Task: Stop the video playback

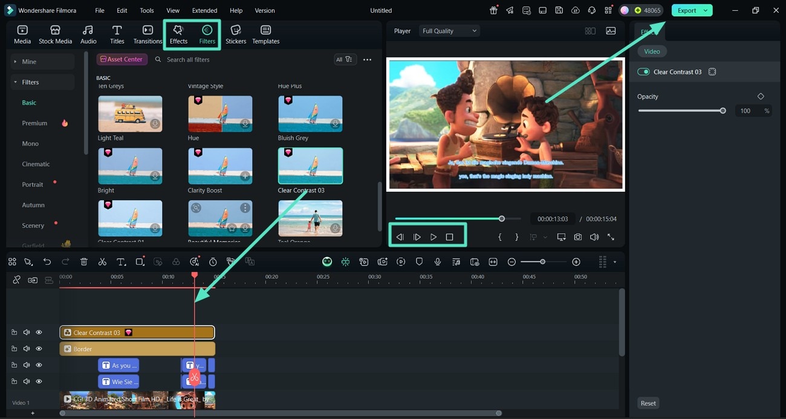Action: (449, 237)
